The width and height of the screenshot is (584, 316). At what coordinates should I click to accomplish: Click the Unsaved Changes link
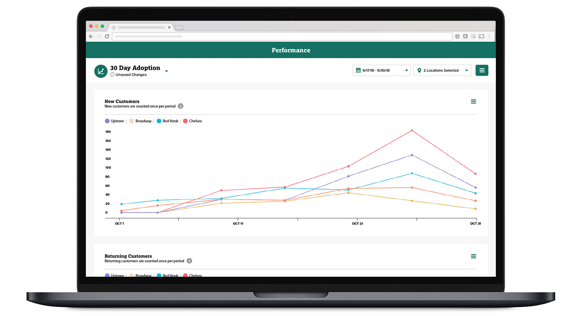[x=130, y=75]
